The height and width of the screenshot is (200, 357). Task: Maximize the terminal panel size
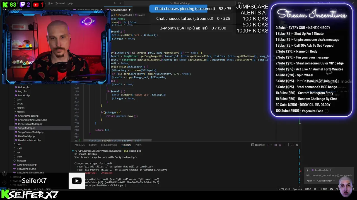(292, 145)
